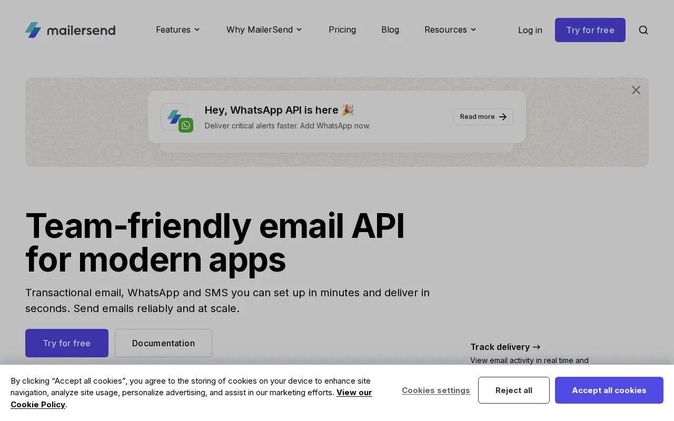
Task: Click the 'Team-friendly email API' headline
Action: 215,226
